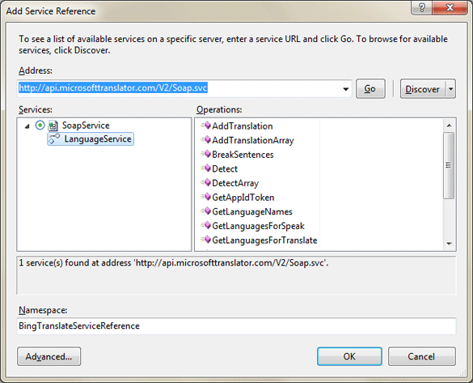The image size is (473, 383).
Task: Select the GetLanguagesForTranslate operation icon
Action: click(206, 240)
